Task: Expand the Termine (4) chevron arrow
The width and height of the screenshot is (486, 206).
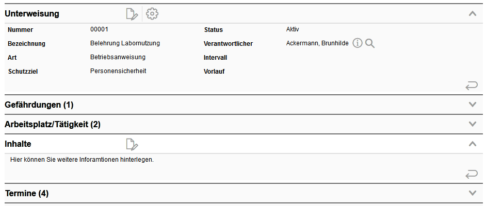Action: (473, 193)
